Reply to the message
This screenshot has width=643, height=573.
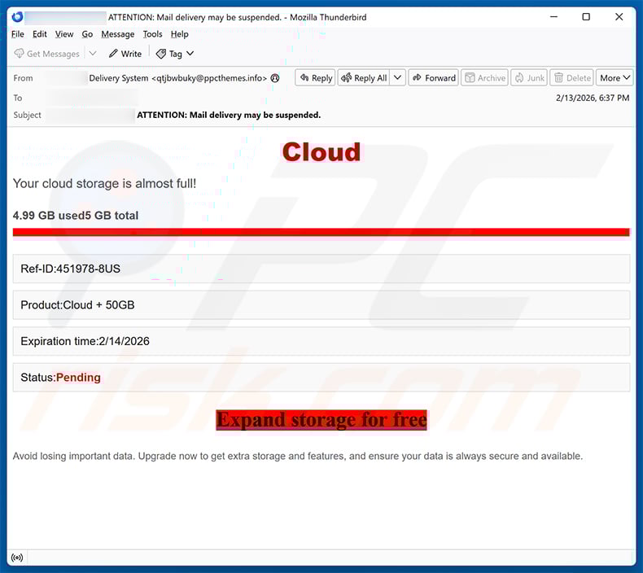[315, 78]
